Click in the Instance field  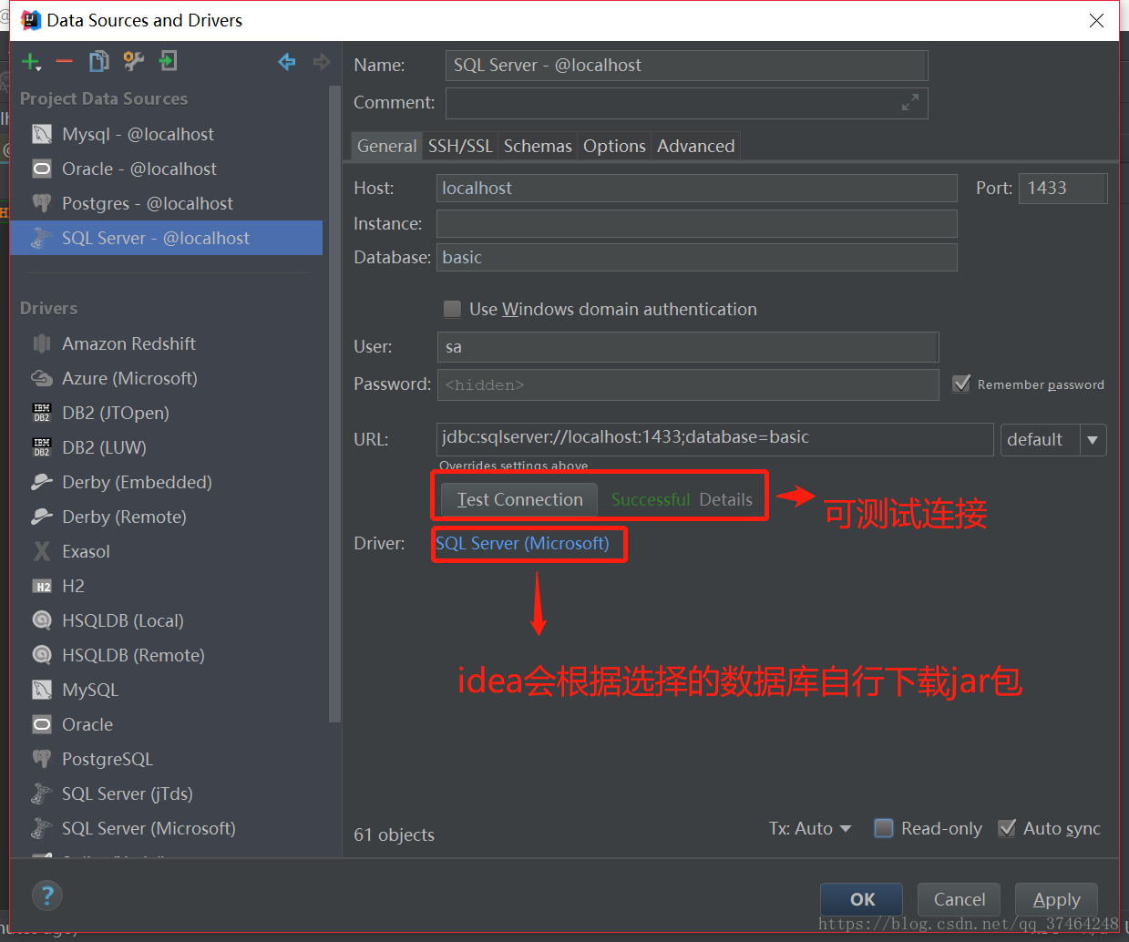(x=697, y=223)
